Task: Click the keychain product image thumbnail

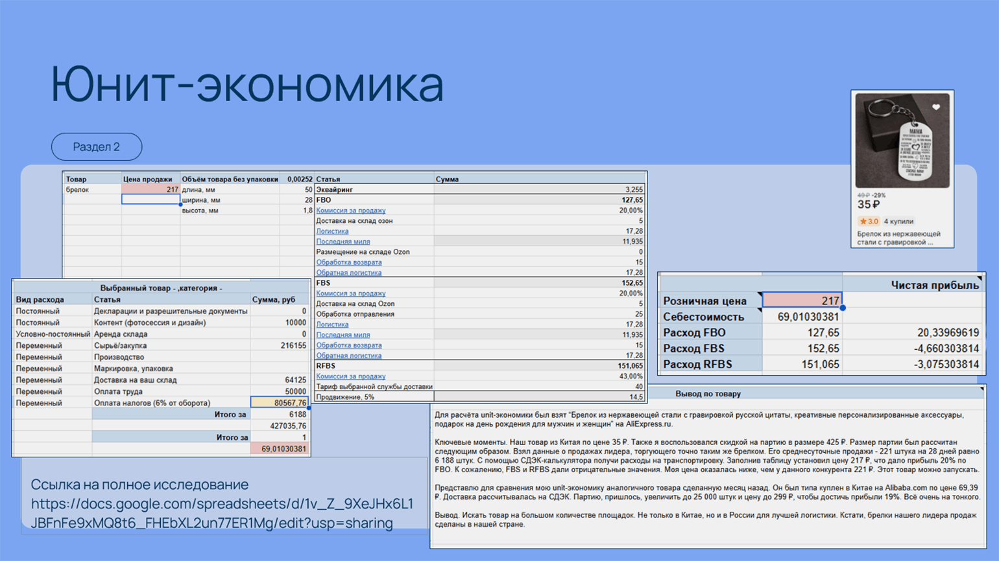Action: click(902, 141)
